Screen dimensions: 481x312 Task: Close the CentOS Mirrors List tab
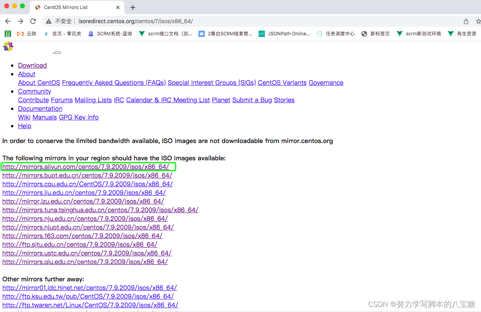(x=118, y=7)
